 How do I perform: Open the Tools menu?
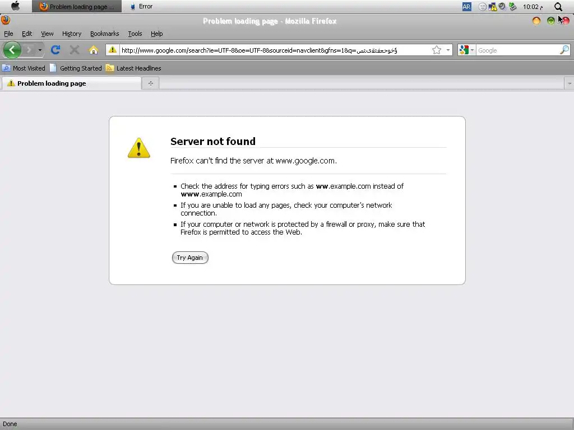[x=135, y=34]
